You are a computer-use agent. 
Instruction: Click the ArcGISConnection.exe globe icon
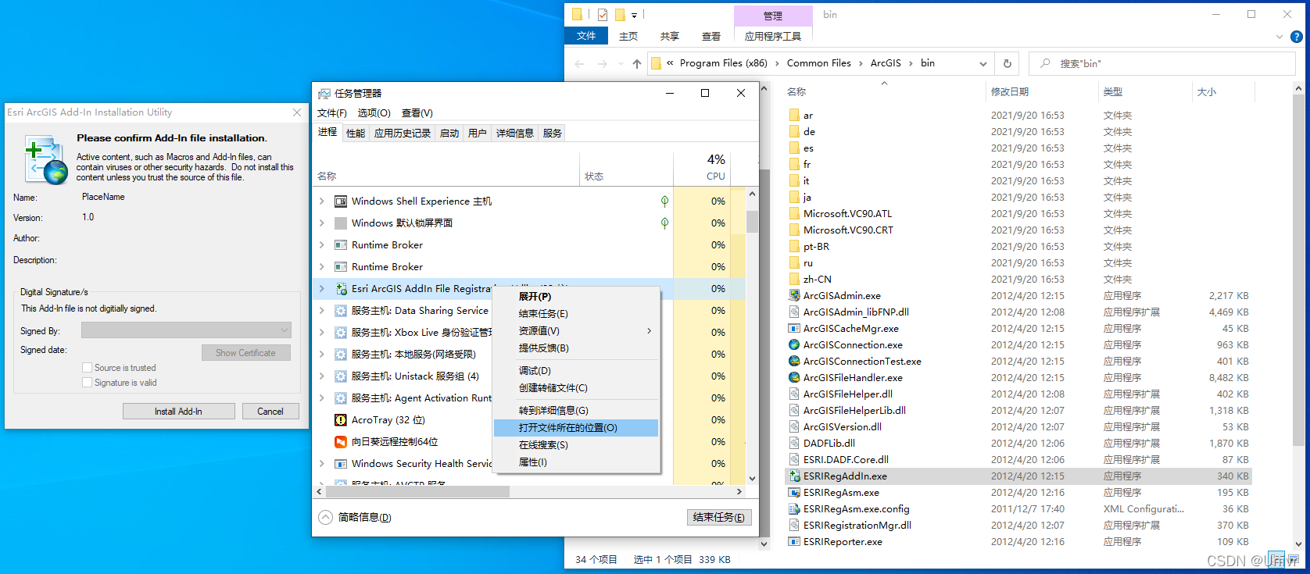click(794, 344)
